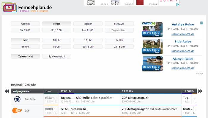Open Tagesschau program at 12:00
The image size is (208, 118).
[x=67, y=99]
